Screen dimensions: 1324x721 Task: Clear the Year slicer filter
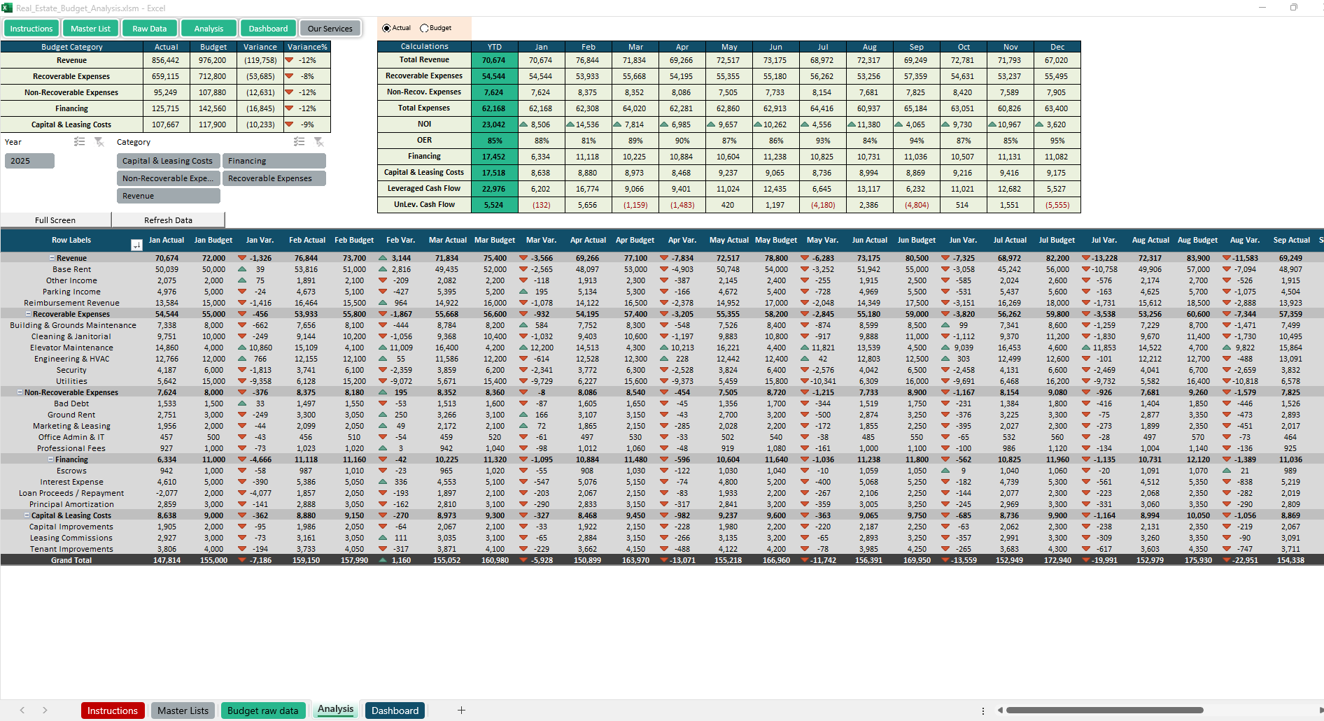point(99,142)
